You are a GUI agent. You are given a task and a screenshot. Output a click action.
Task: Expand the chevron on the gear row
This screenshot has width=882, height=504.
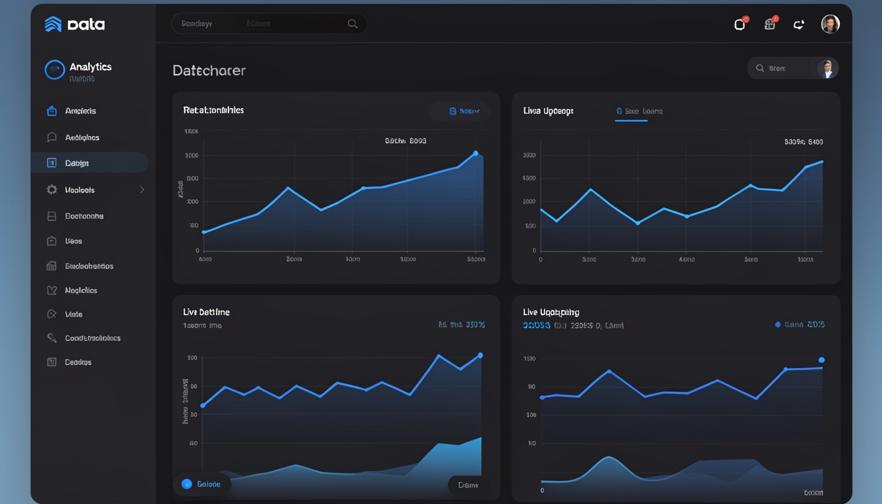click(142, 190)
